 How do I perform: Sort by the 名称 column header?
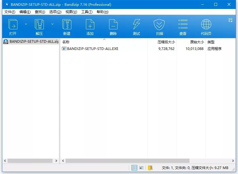point(104,42)
